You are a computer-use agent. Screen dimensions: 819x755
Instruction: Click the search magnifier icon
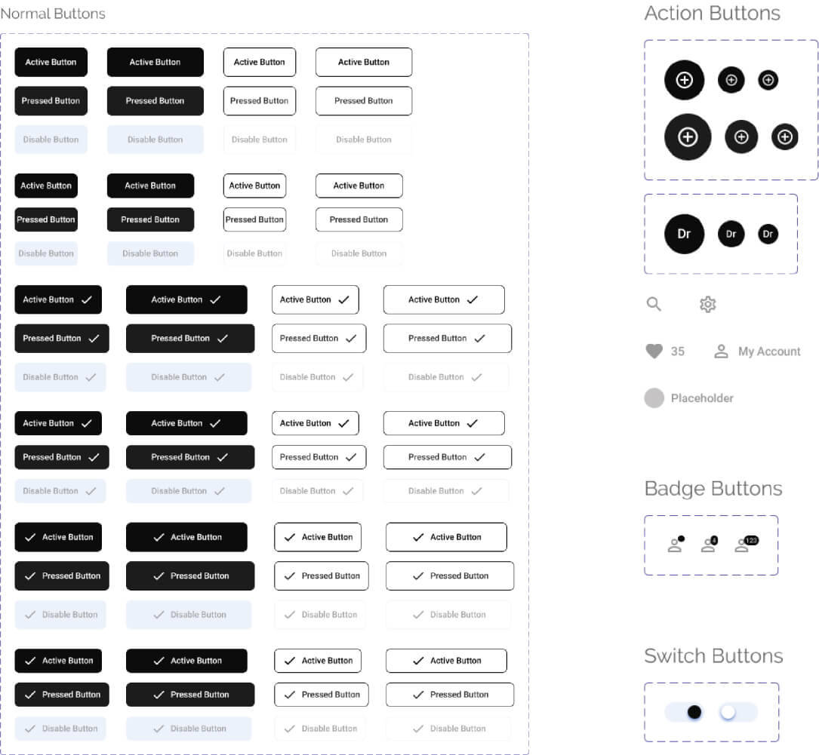(x=654, y=304)
